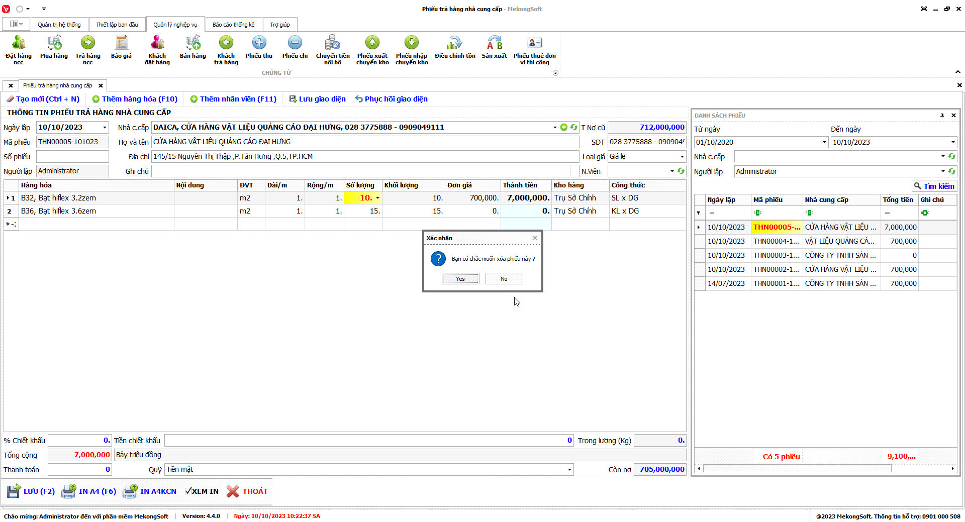965x522 pixels.
Task: Expand the Ngày lập date dropdown
Action: pyautogui.click(x=105, y=128)
